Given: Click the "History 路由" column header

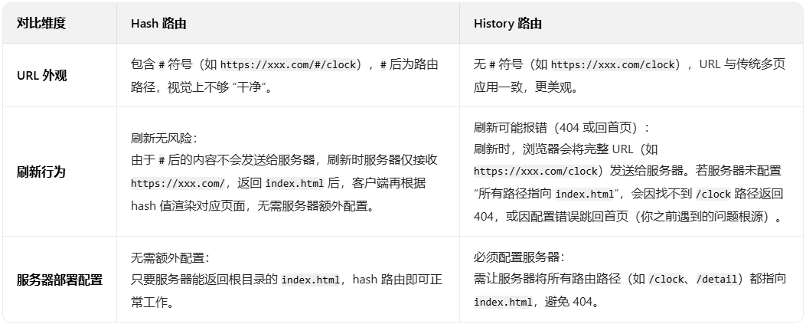Looking at the screenshot, I should tap(507, 23).
